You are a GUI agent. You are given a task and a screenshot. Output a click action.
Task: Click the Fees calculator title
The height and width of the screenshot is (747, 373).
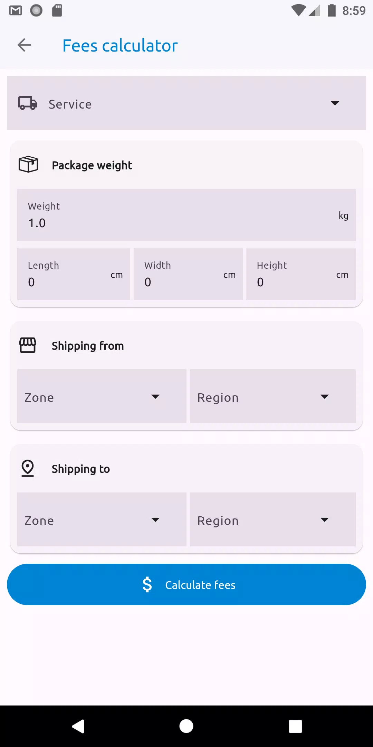pos(120,46)
